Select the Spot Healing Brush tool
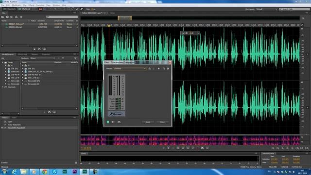 tap(82, 9)
